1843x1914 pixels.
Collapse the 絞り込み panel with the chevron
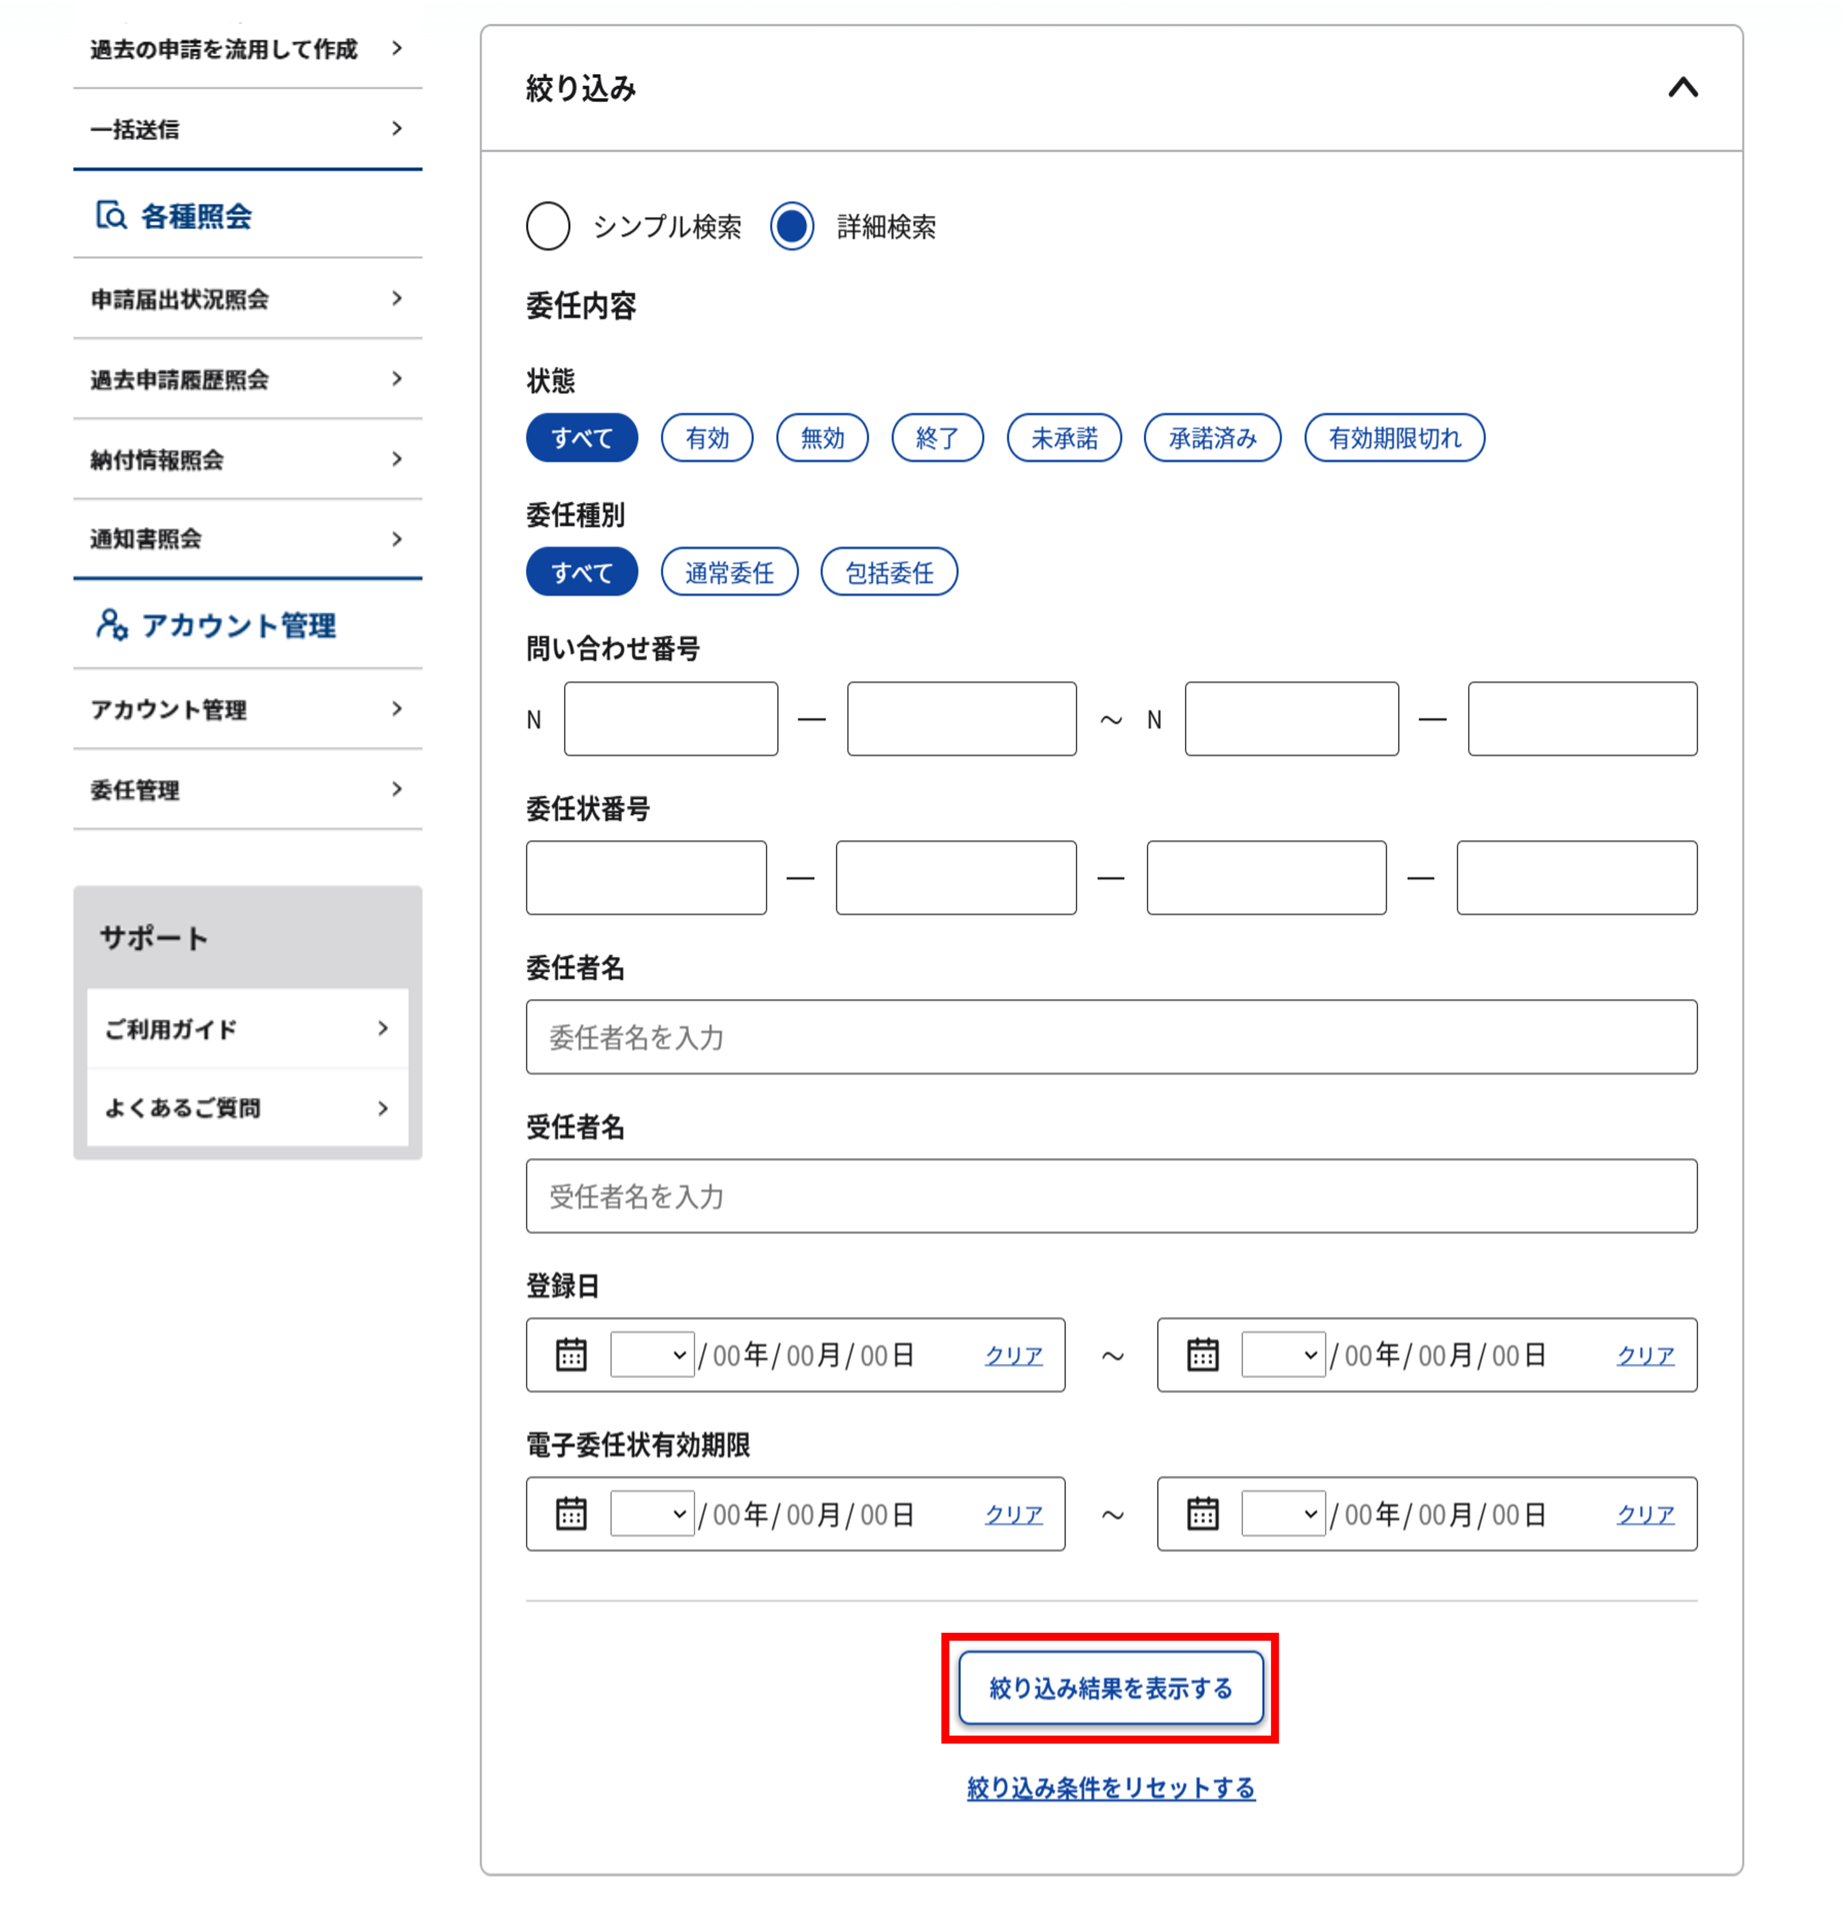1682,88
